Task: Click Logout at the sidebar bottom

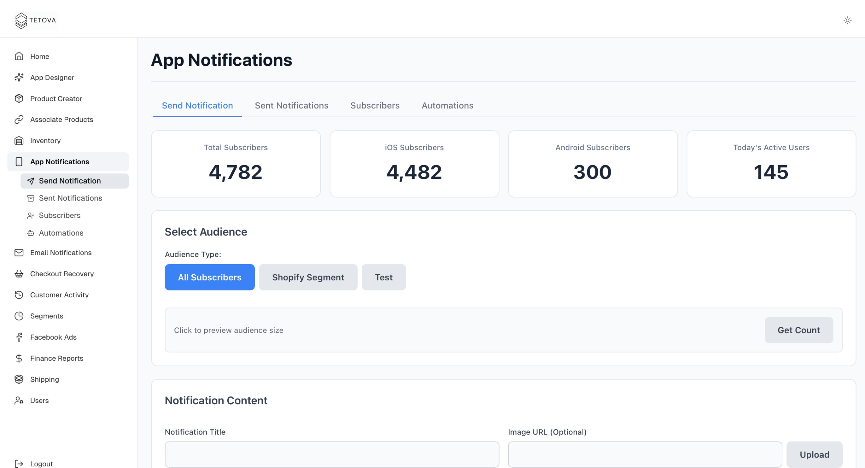Action: coord(41,464)
